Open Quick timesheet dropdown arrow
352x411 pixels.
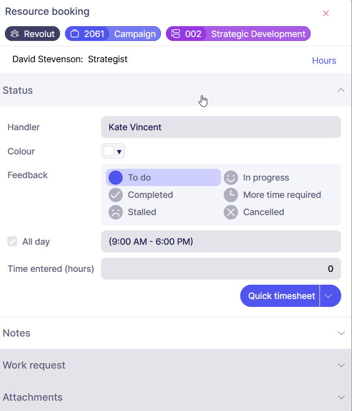coord(330,296)
